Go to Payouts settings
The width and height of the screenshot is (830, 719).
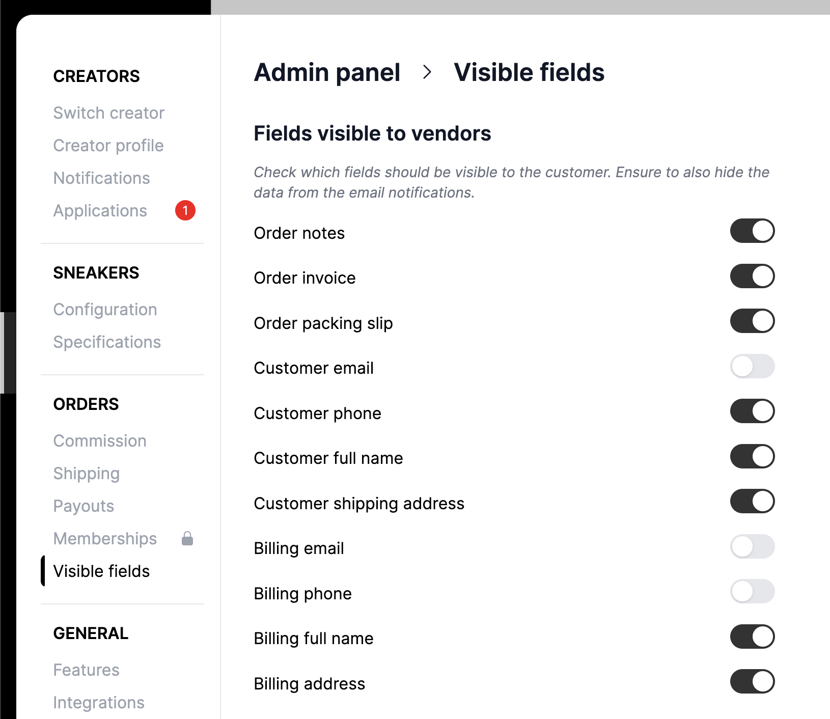pos(84,506)
